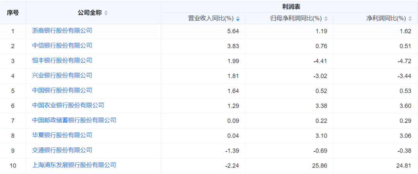Select 净利润 value 0.51 for 中信银行

(x=406, y=46)
